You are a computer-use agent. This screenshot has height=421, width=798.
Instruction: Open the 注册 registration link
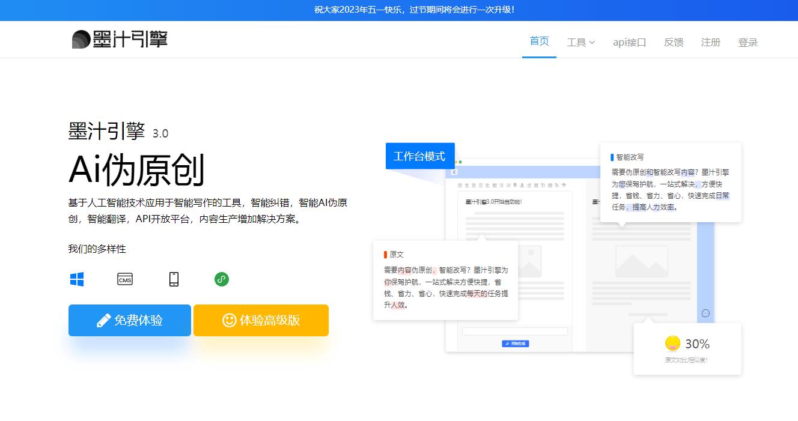[x=710, y=41]
